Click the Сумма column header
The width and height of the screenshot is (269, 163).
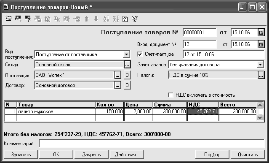coord(170,105)
